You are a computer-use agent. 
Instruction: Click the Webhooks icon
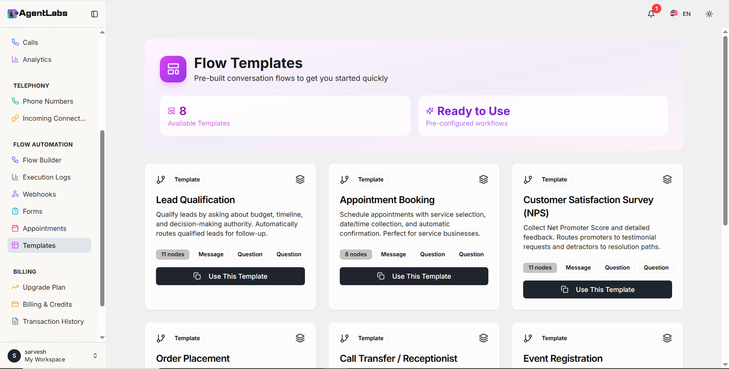[x=15, y=194]
